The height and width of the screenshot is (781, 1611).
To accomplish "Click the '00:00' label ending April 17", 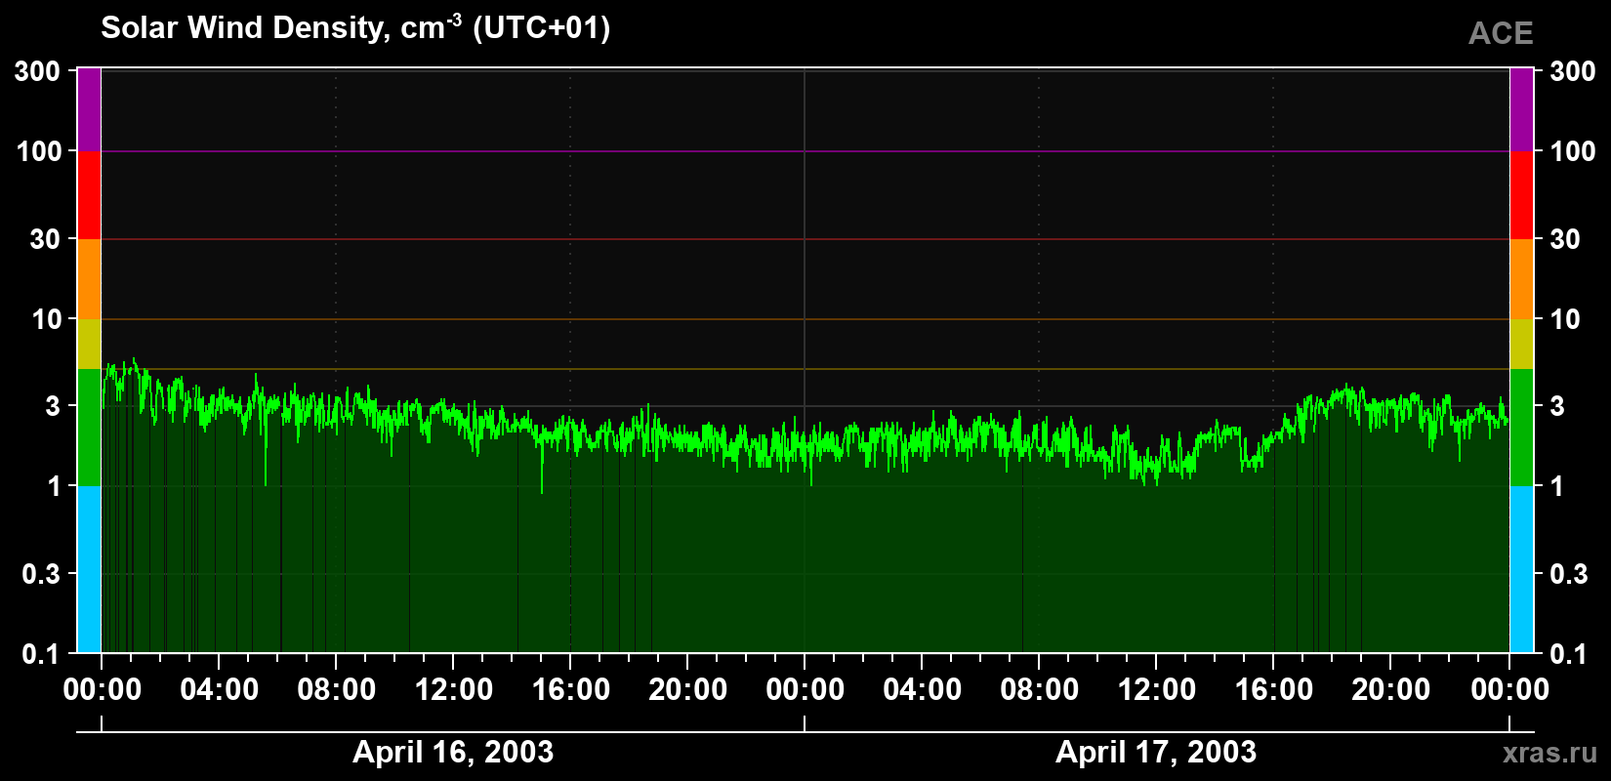I will coord(1509,690).
